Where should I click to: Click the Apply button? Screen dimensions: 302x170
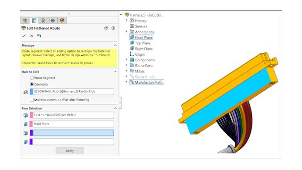coord(69,151)
